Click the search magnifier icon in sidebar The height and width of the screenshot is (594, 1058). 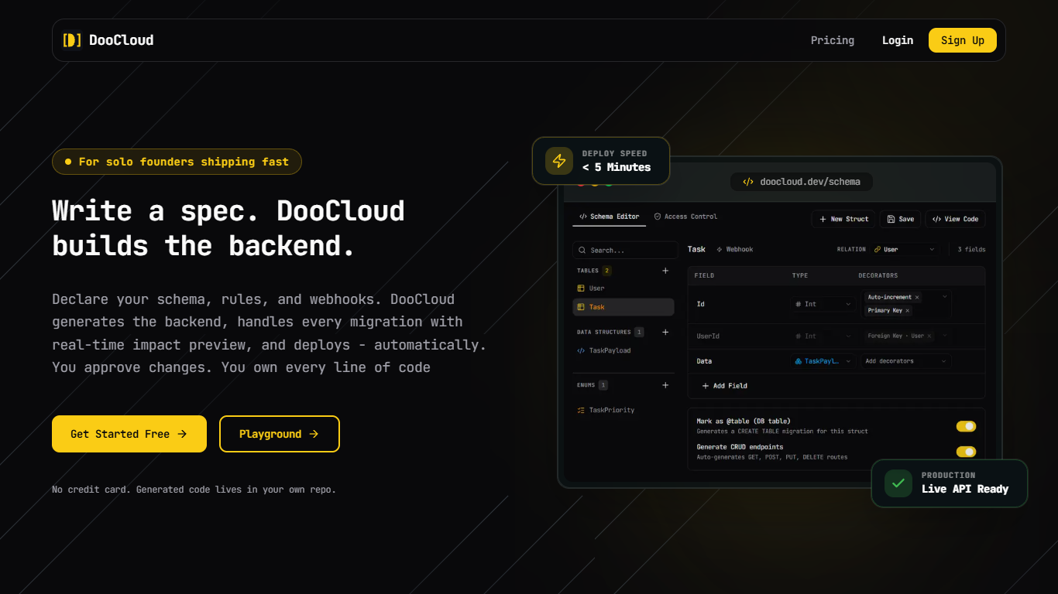pyautogui.click(x=582, y=251)
